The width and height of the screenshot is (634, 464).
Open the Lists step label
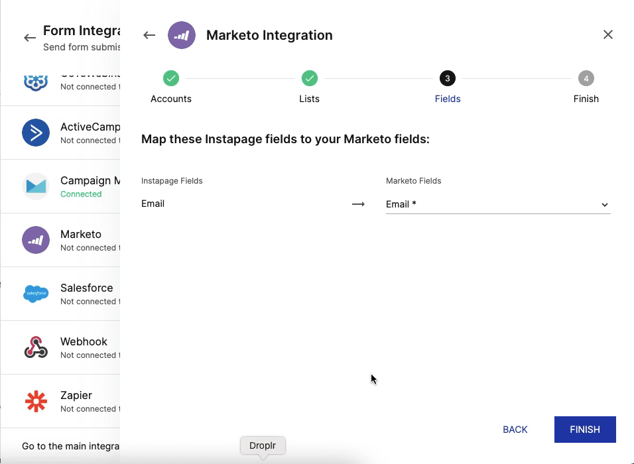(309, 99)
